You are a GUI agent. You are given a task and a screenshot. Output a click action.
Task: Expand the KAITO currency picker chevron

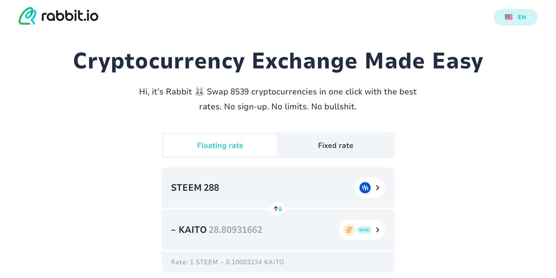tap(377, 229)
